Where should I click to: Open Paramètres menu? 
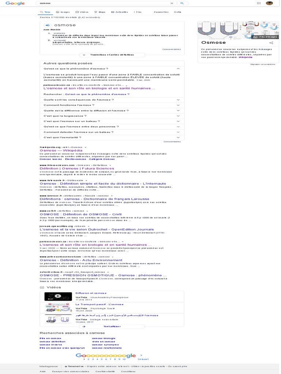coord(161,12)
